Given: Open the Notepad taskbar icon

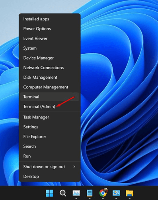Looking at the screenshot, I should tap(90, 193).
